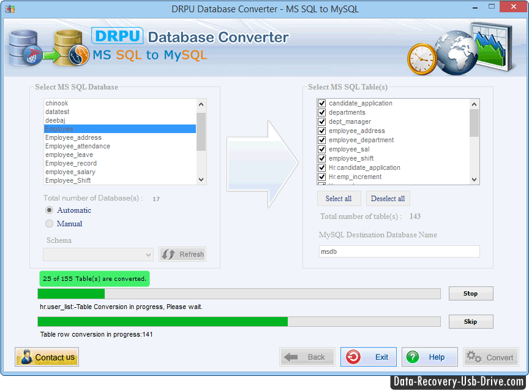
Task: Select the Employee_record database
Action: pos(120,163)
